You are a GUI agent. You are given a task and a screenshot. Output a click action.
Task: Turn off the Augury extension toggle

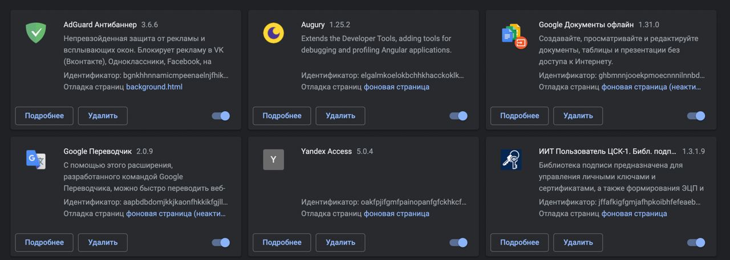pos(459,116)
